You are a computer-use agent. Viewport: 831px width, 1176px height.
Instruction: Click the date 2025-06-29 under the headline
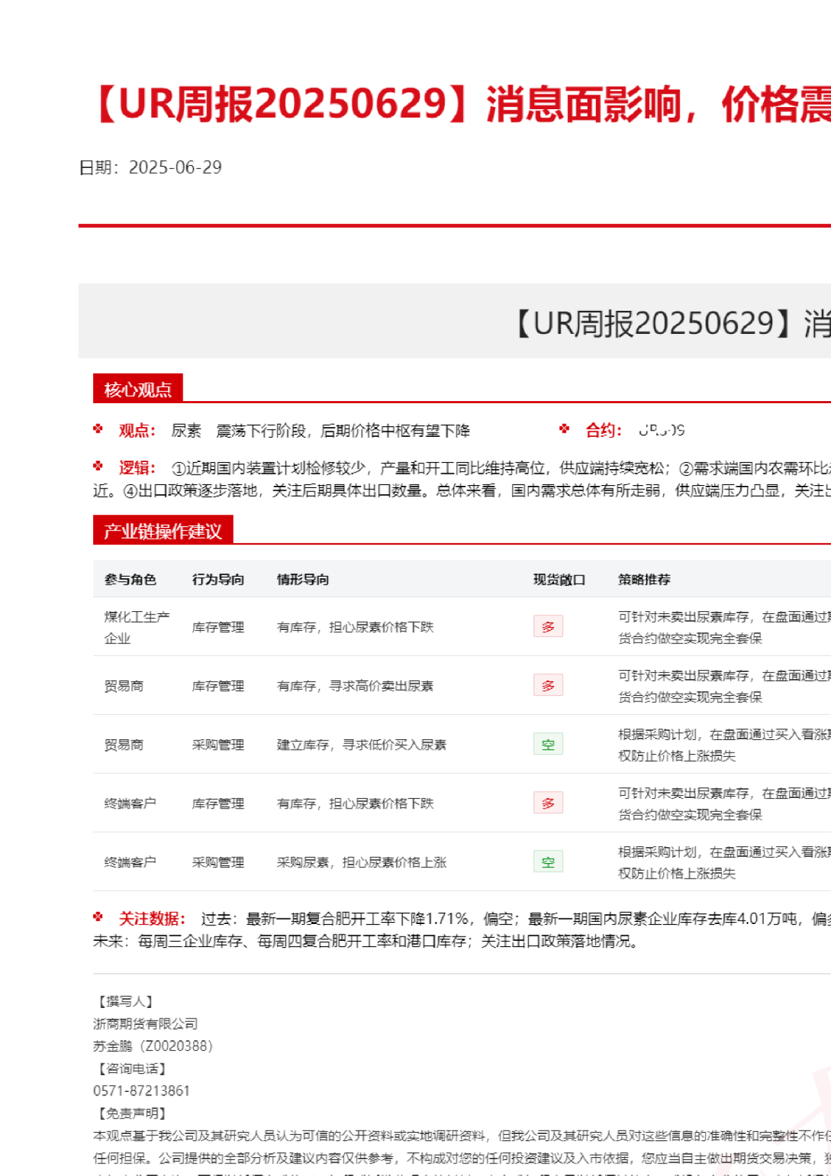click(x=175, y=167)
